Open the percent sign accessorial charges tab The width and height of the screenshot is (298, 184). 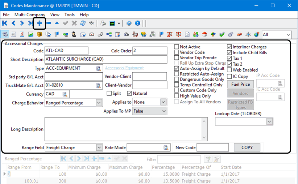pos(5,35)
